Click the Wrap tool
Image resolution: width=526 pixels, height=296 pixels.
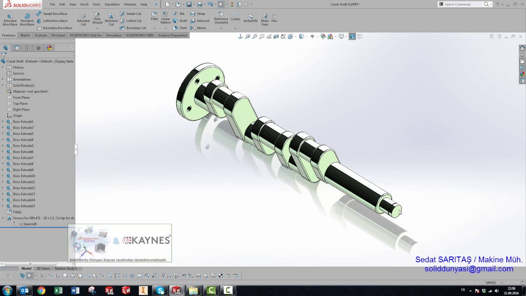coord(198,14)
